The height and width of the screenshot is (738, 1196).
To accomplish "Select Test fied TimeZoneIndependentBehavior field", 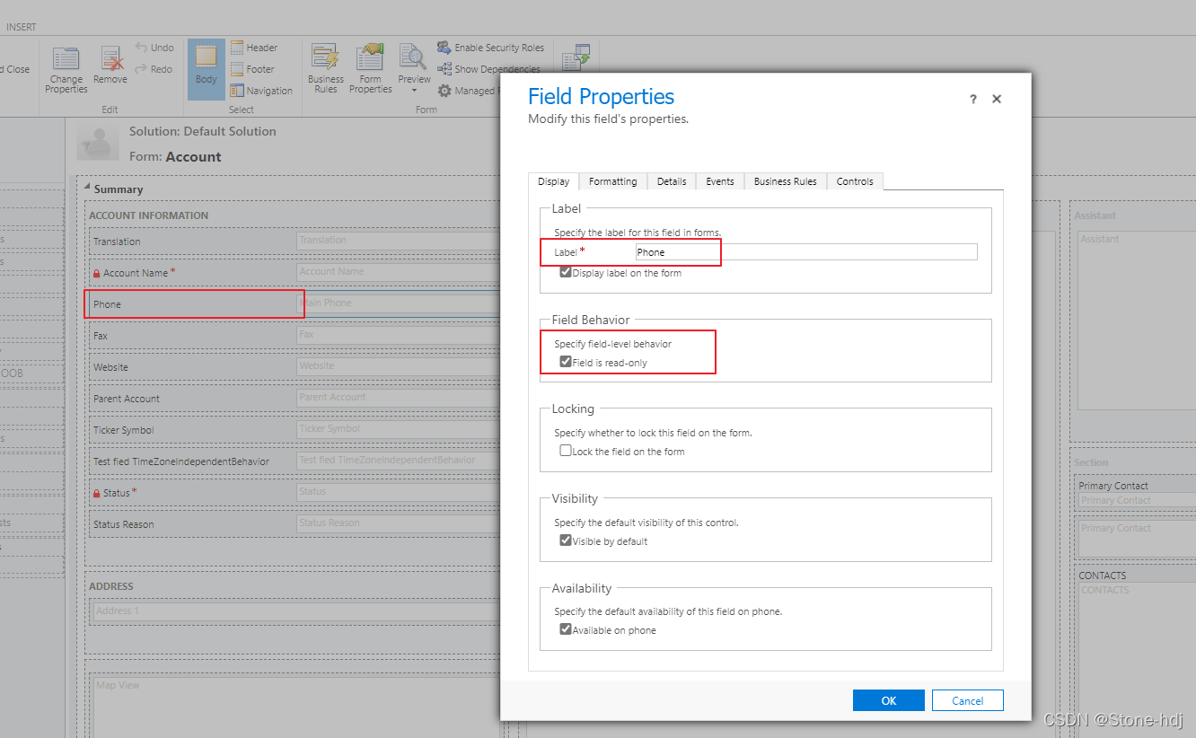I will pos(296,461).
